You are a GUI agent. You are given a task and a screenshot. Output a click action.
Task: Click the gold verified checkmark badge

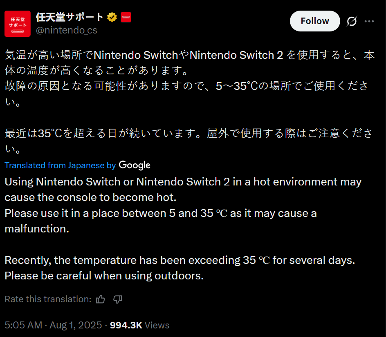point(112,17)
